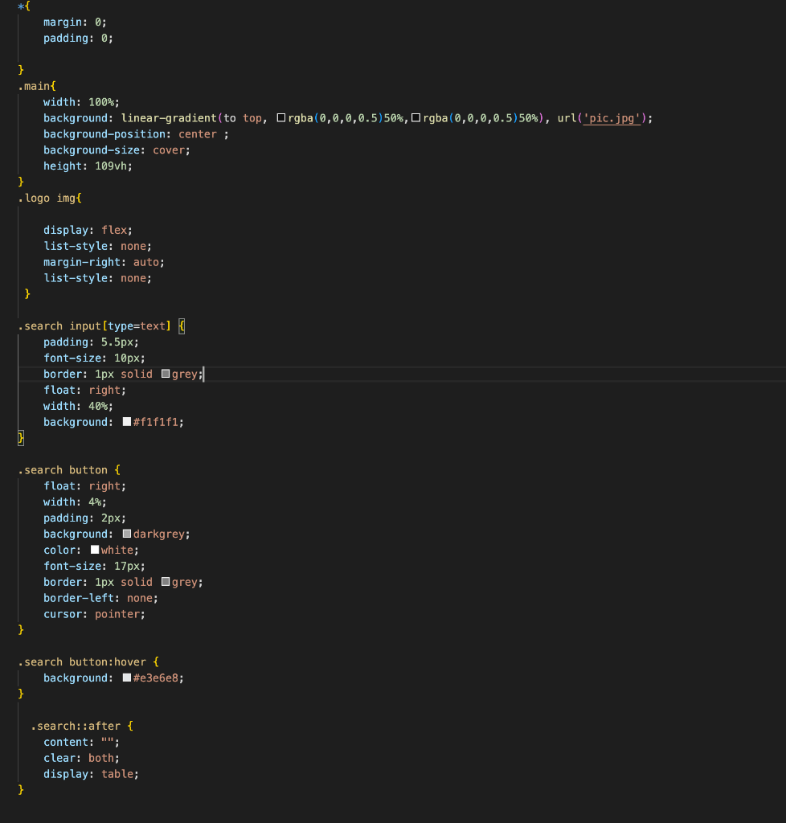Click the float: right value in search input
Viewport: 786px width, 823px height.
pos(105,390)
